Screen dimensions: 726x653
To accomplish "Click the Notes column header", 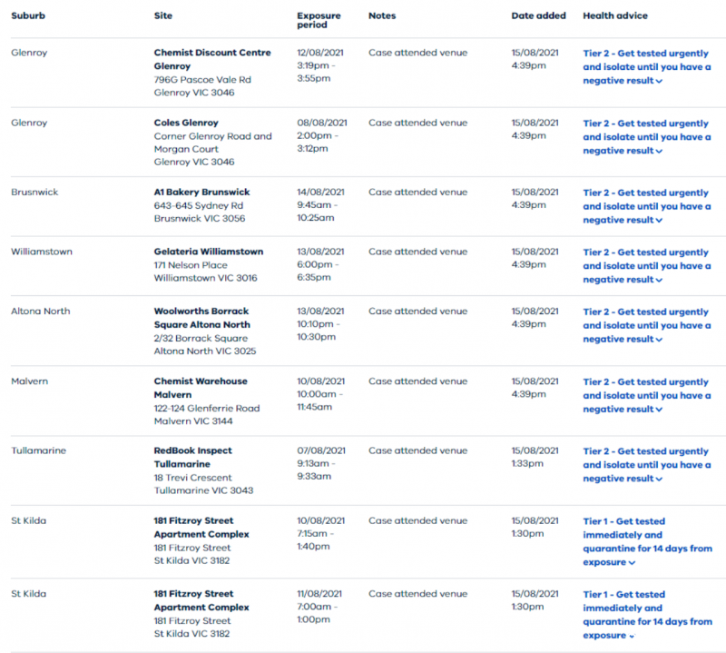I will 382,15.
